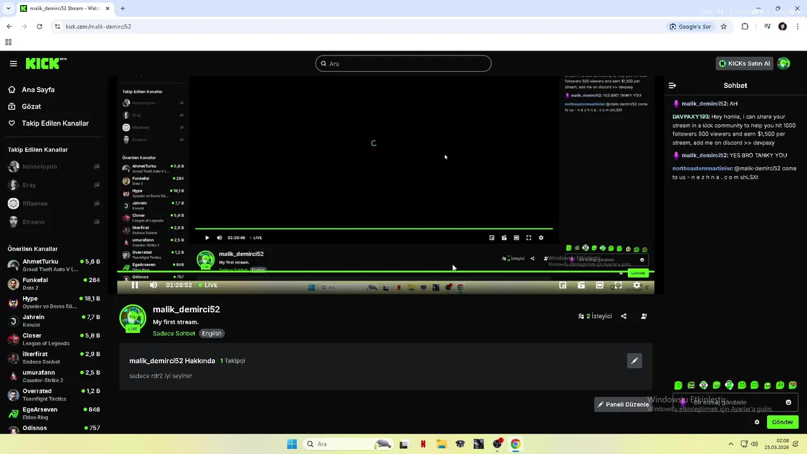Image resolution: width=807 pixels, height=454 pixels.
Task: Enter fullscreen in the main player
Action: (x=618, y=285)
